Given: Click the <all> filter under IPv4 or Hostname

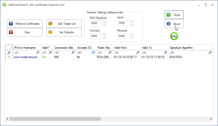Looking at the screenshot, I should [x=16, y=53].
